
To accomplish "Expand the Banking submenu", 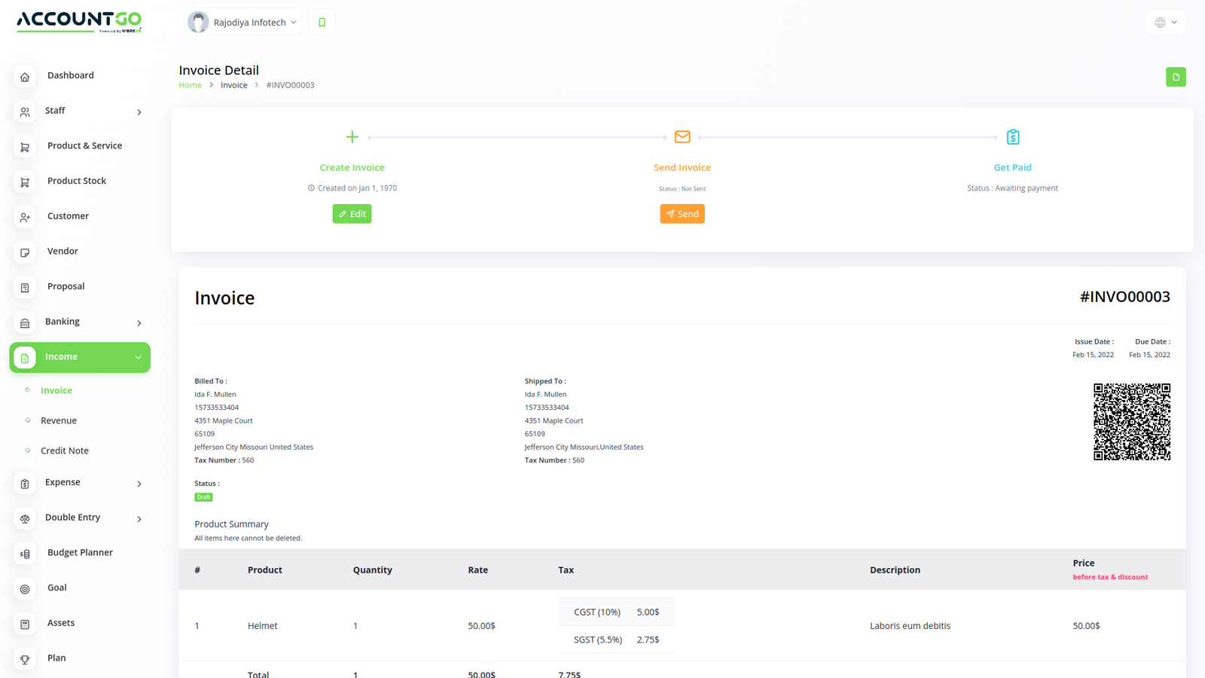I will point(139,323).
